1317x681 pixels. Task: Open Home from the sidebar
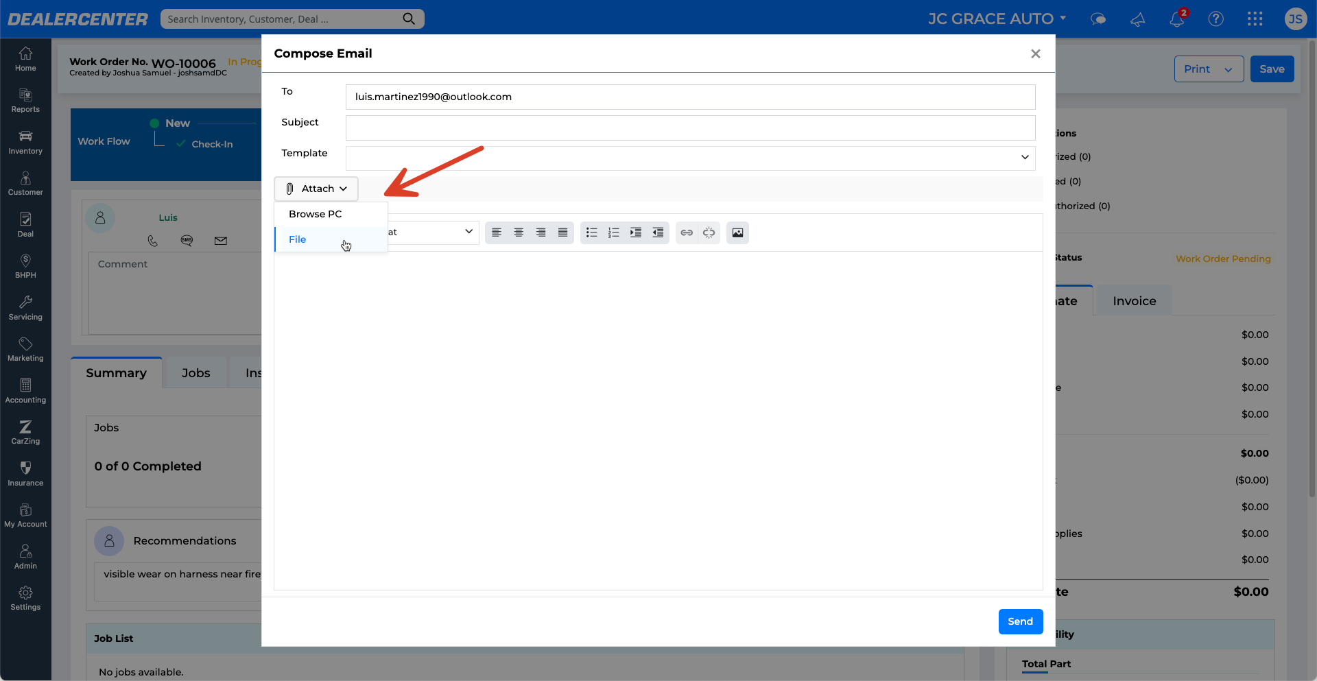[25, 59]
